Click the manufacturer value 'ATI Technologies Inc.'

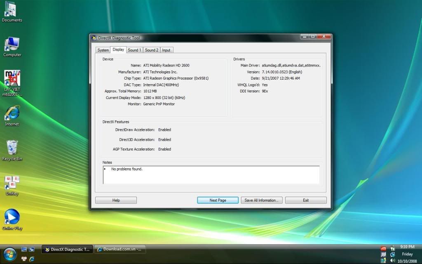click(x=160, y=72)
